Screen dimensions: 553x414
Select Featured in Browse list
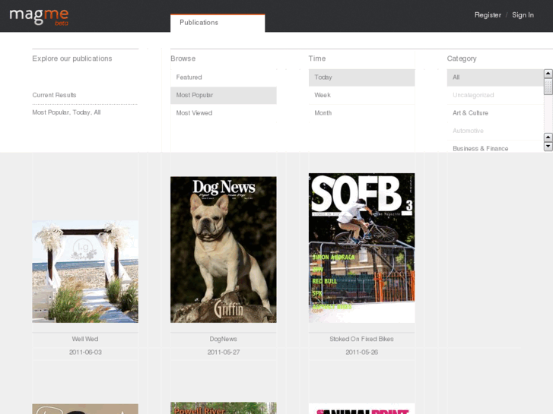[223, 77]
